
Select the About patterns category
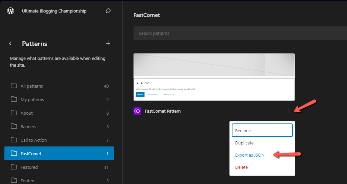coord(27,113)
